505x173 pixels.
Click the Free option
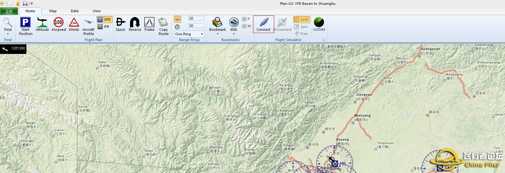301,33
